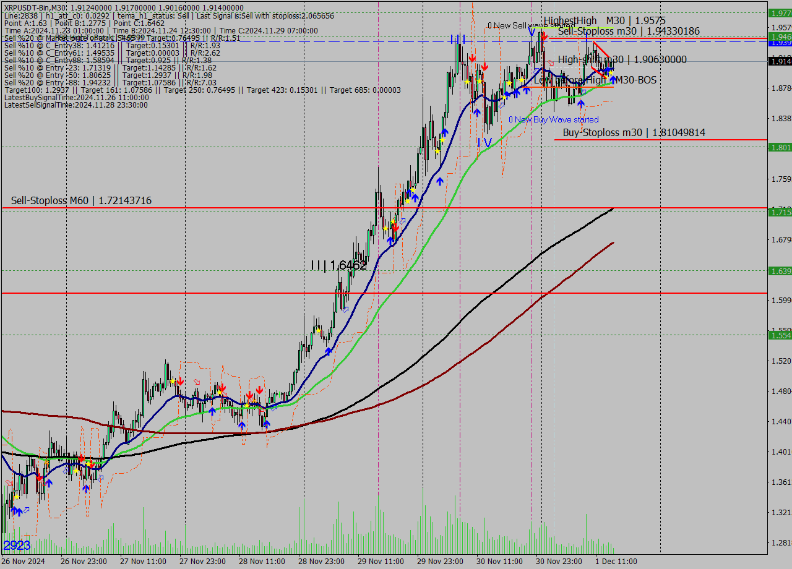Click the green 1.946 price tag
Viewport: 792px width, 569px height.
coord(780,36)
